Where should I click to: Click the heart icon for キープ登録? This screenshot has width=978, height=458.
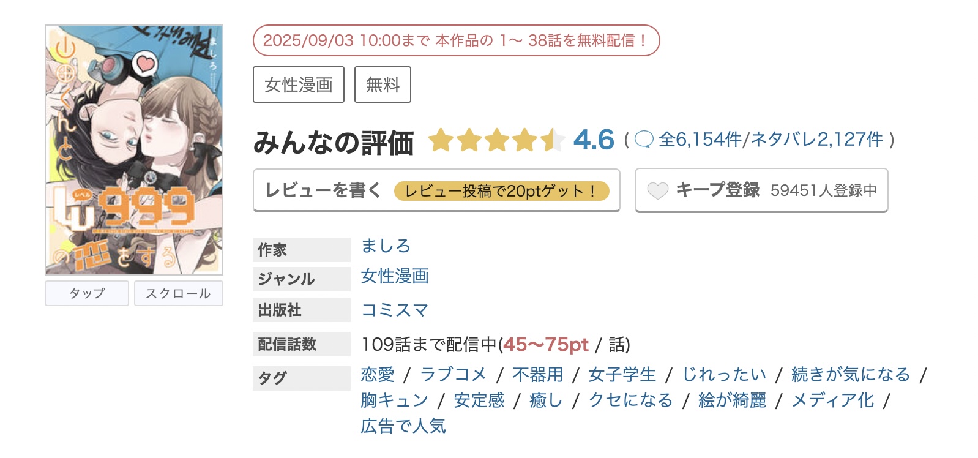tap(659, 190)
